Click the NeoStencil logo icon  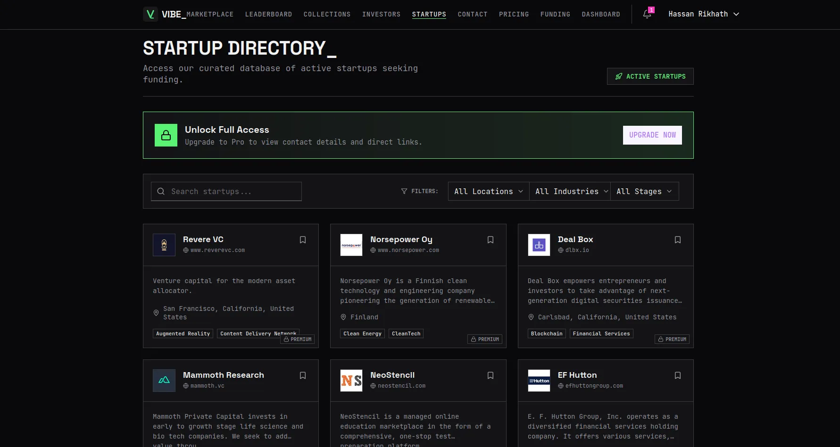pos(351,381)
